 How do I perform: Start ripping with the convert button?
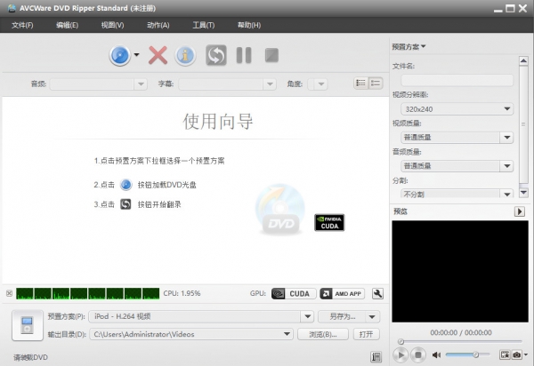216,55
